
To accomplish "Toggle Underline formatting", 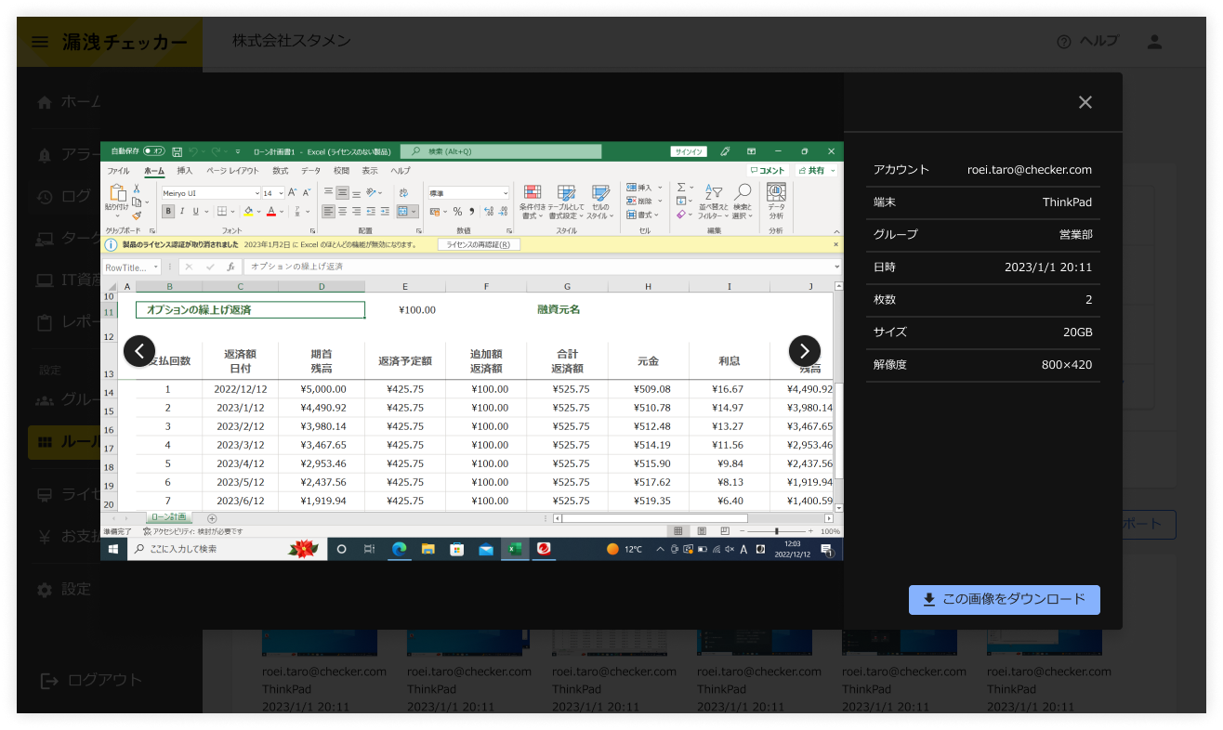I will click(196, 211).
